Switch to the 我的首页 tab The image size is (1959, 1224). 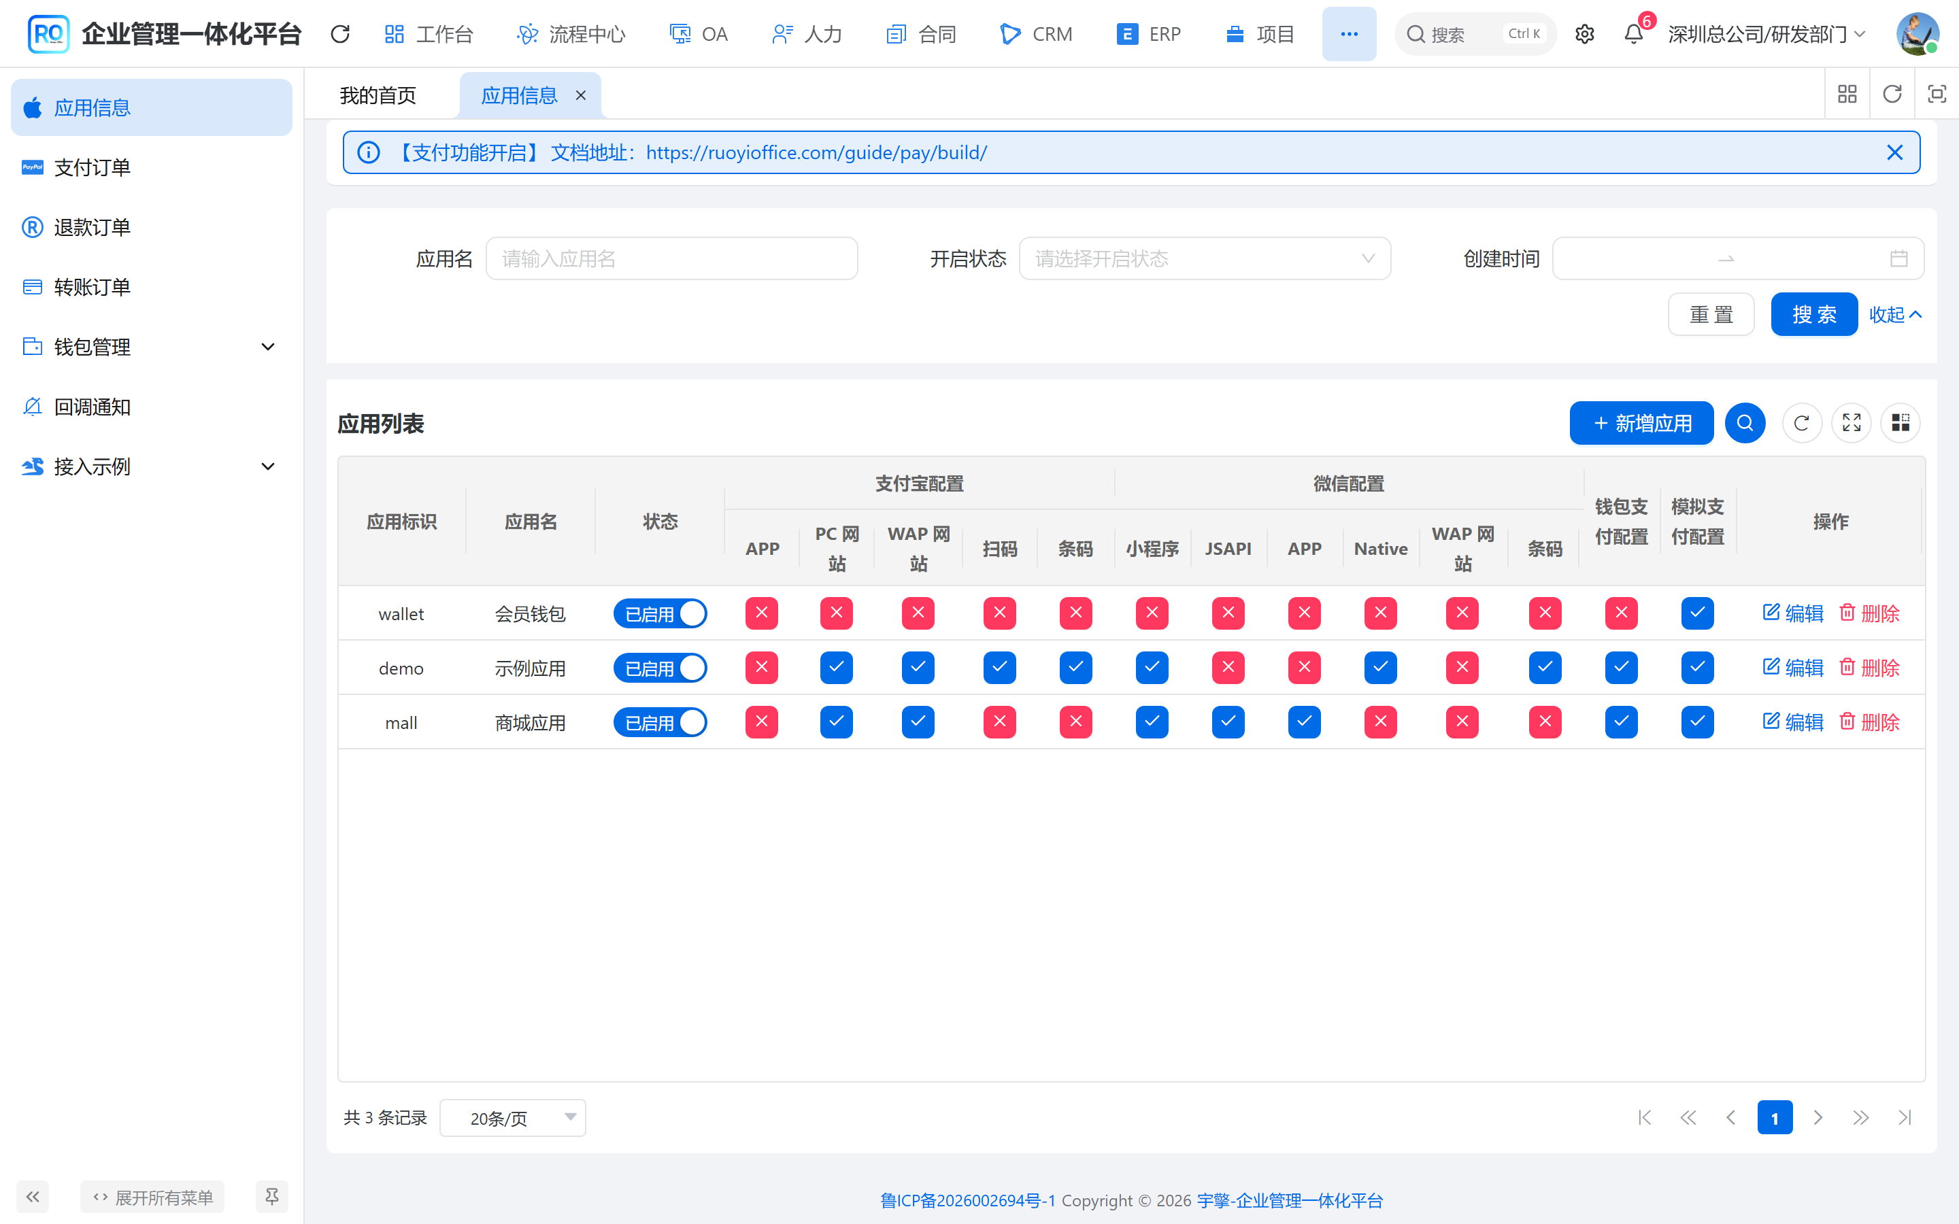pyautogui.click(x=378, y=95)
